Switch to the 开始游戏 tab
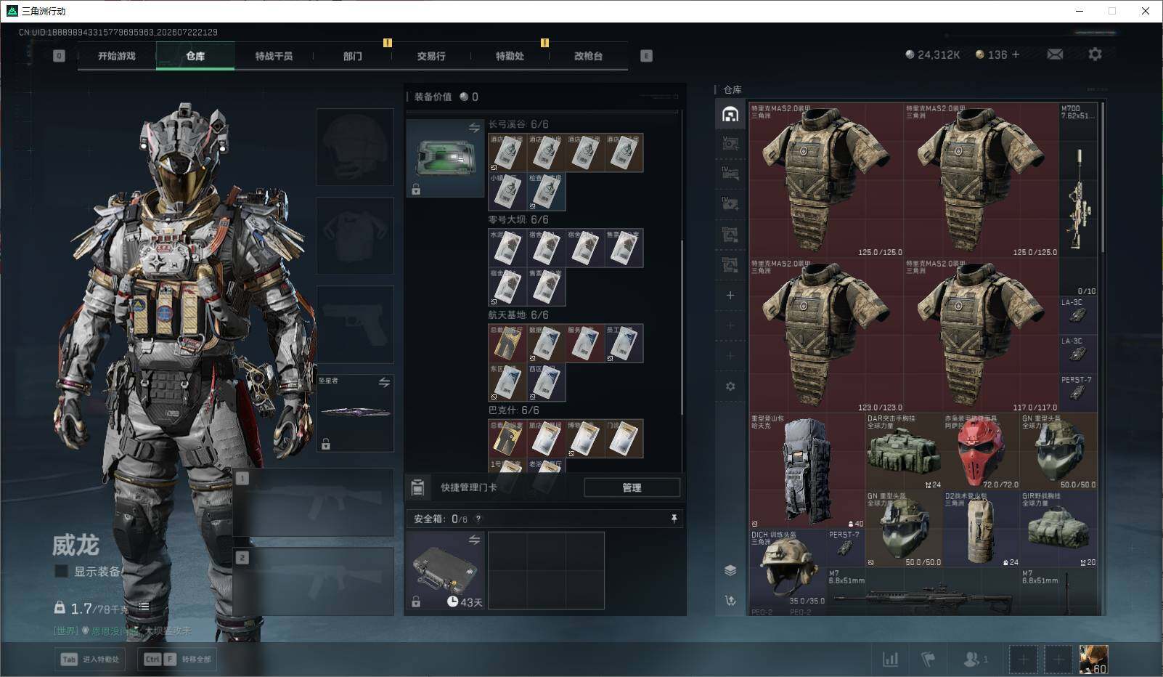The image size is (1163, 677). 117,56
